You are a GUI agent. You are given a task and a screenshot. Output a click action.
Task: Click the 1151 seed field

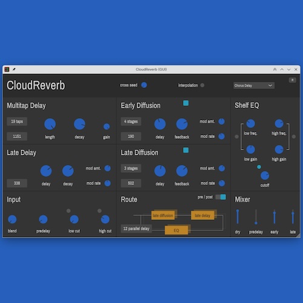coord(17,136)
